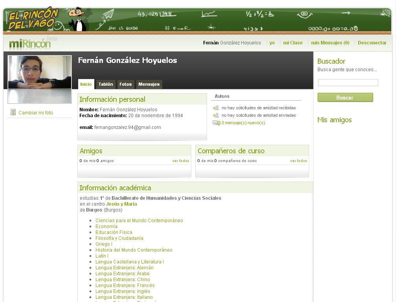
Task: Focus the Buscador search text field
Action: click(348, 83)
